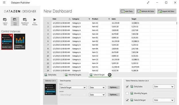Switch to Layout View

(x=5, y=21)
